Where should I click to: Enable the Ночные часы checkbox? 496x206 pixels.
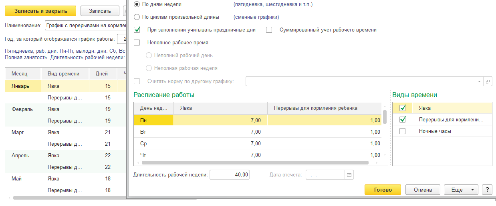tap(403, 131)
